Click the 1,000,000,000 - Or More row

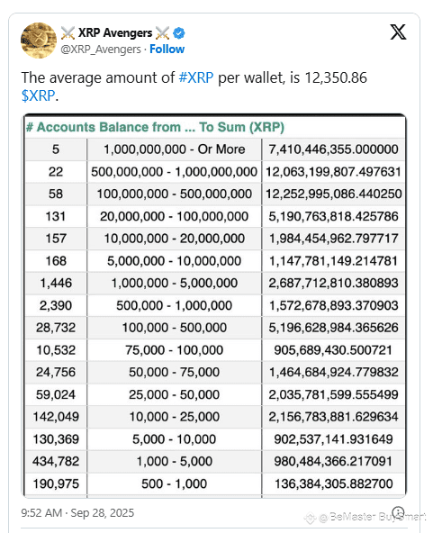[x=214, y=149]
